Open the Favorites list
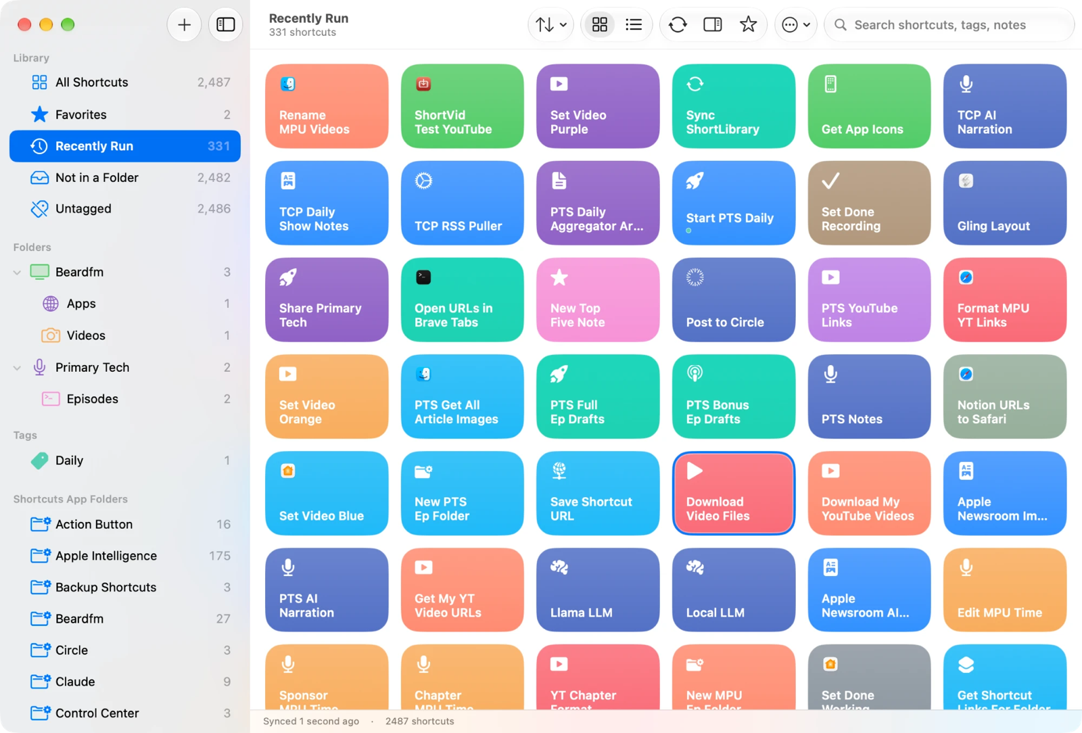 pyautogui.click(x=125, y=114)
